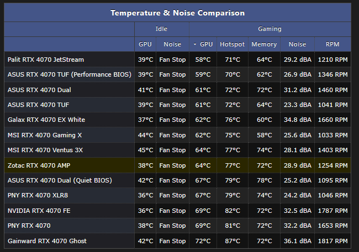359x252 pixels.
Task: Select ASUS RTX 4070 TUF (Performance BIOS) name
Action: [70, 74]
